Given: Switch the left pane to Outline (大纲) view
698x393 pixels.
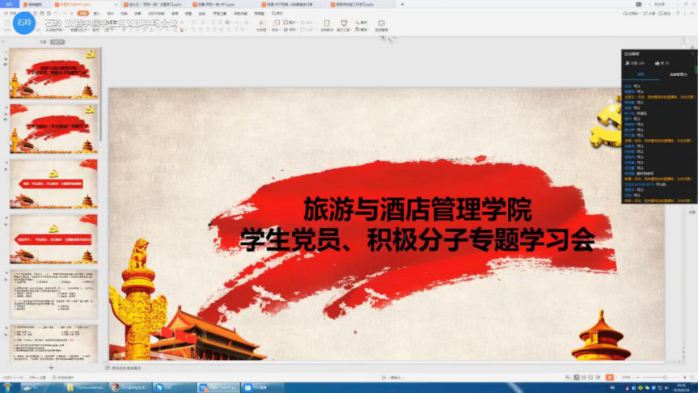Looking at the screenshot, I should (x=43, y=43).
